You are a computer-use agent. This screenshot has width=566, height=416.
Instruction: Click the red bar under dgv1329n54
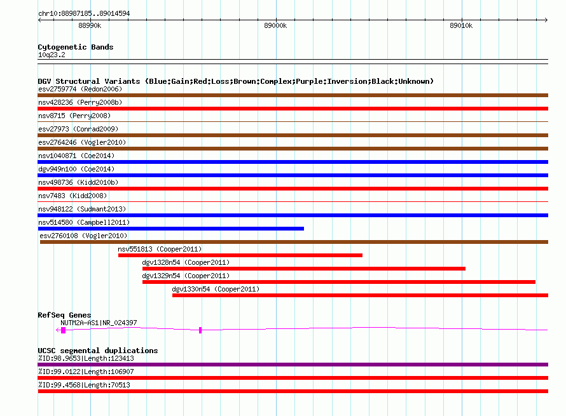(x=338, y=282)
